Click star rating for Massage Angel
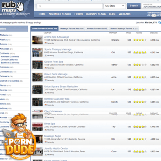The image size is (161, 161). pos(140,139)
